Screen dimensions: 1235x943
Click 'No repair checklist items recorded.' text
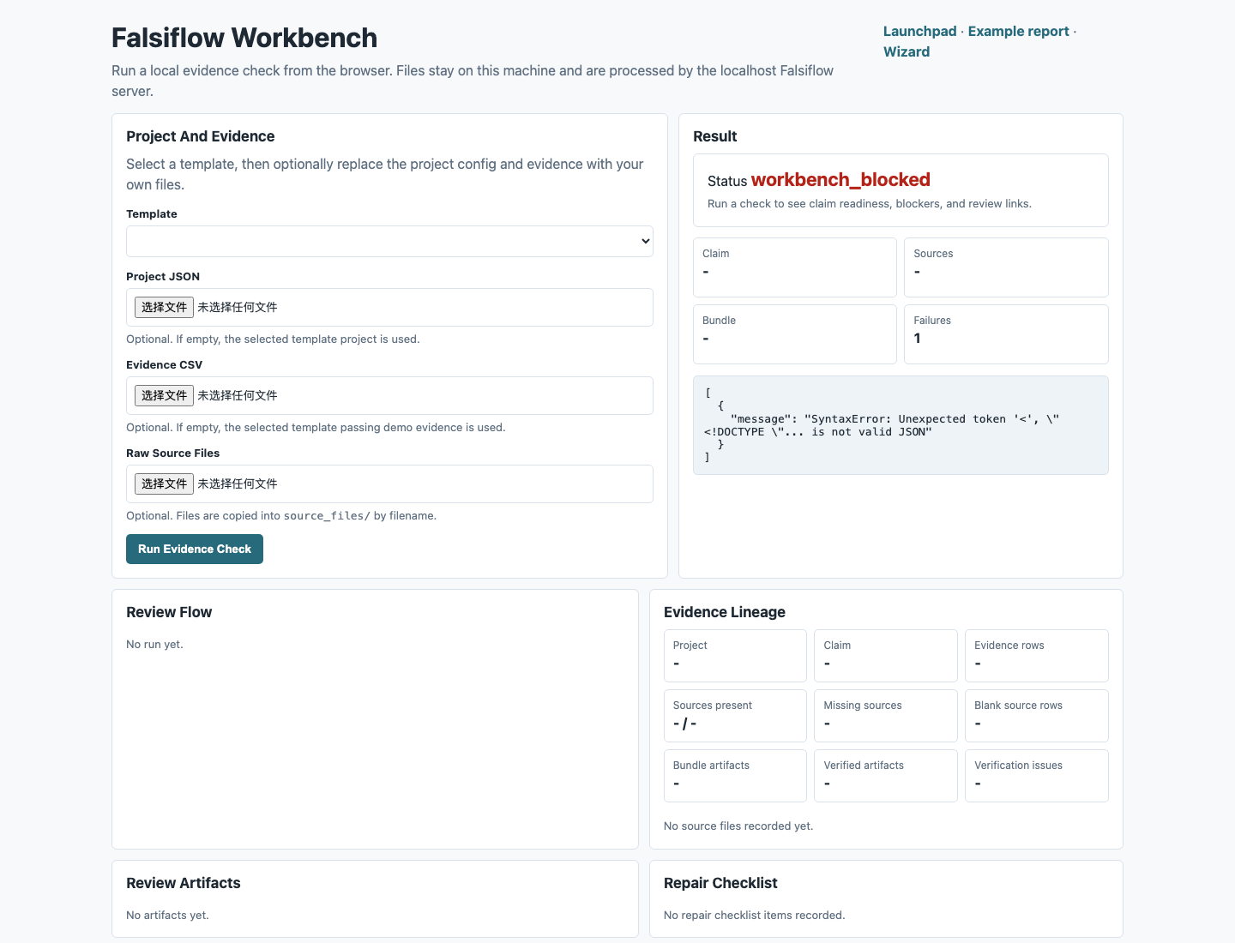click(x=755, y=915)
